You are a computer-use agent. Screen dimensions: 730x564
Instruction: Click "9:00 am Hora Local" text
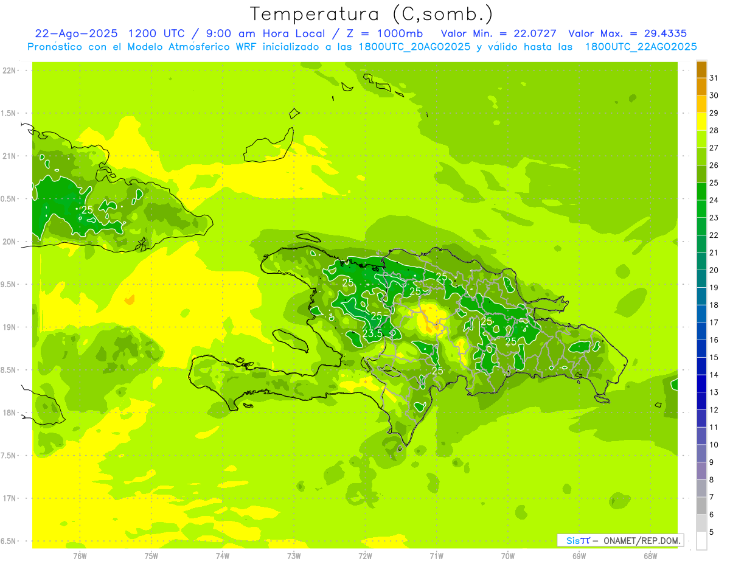pos(264,33)
